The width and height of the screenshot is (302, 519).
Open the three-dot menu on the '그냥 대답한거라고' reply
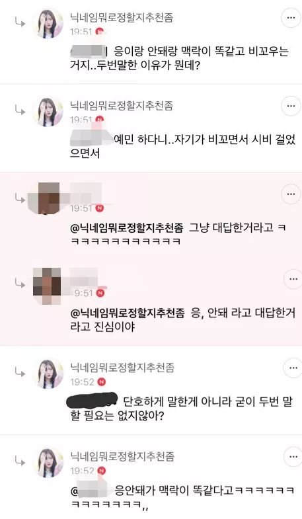pos(291,194)
